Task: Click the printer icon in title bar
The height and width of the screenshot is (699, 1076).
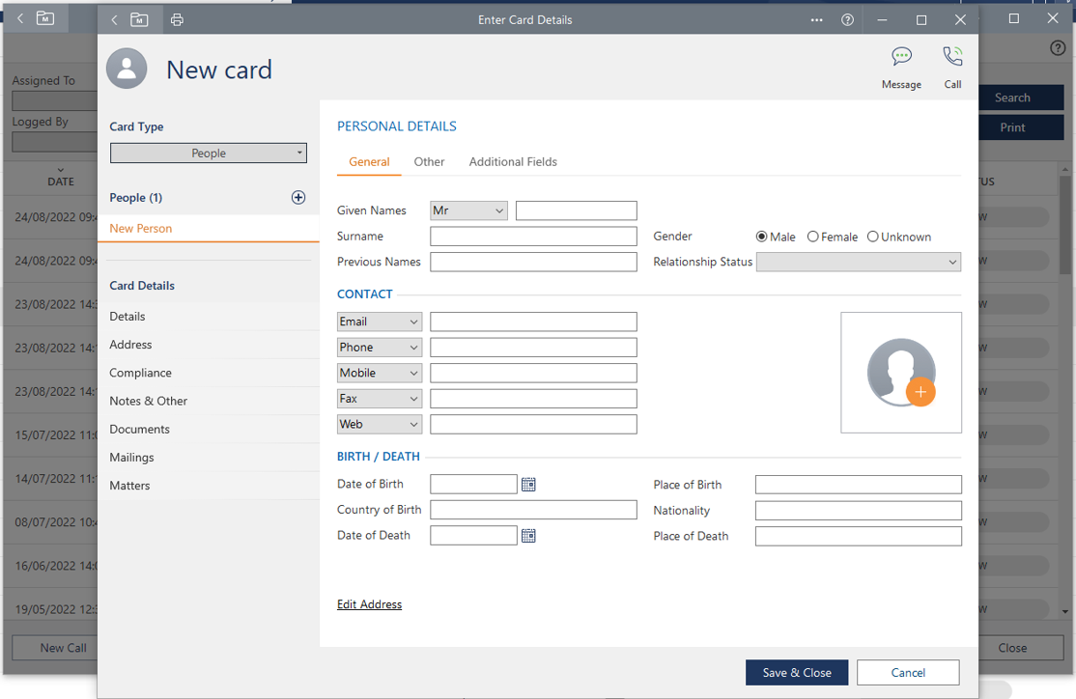Action: (x=177, y=20)
